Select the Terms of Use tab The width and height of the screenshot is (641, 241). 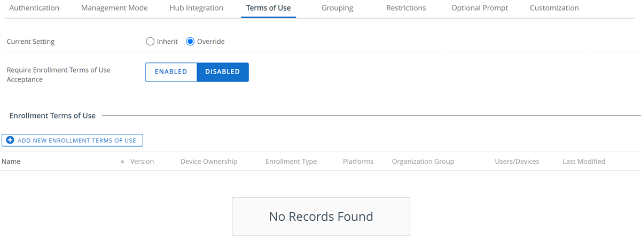coord(268,8)
